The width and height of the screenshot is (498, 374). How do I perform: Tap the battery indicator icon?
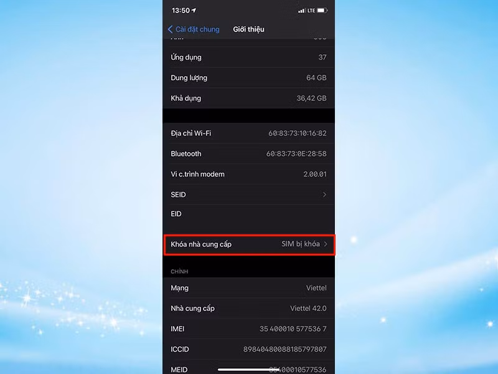(322, 11)
